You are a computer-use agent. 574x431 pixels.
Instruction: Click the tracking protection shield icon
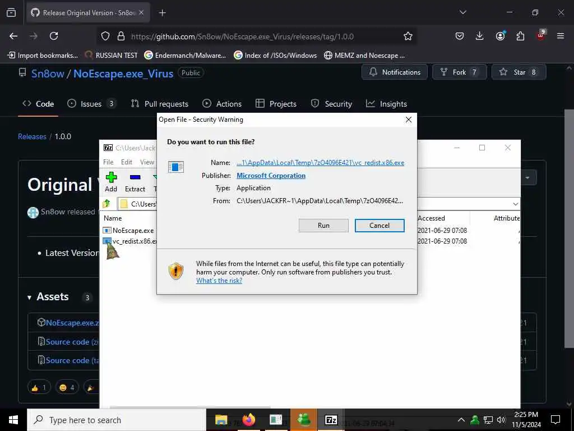point(105,36)
